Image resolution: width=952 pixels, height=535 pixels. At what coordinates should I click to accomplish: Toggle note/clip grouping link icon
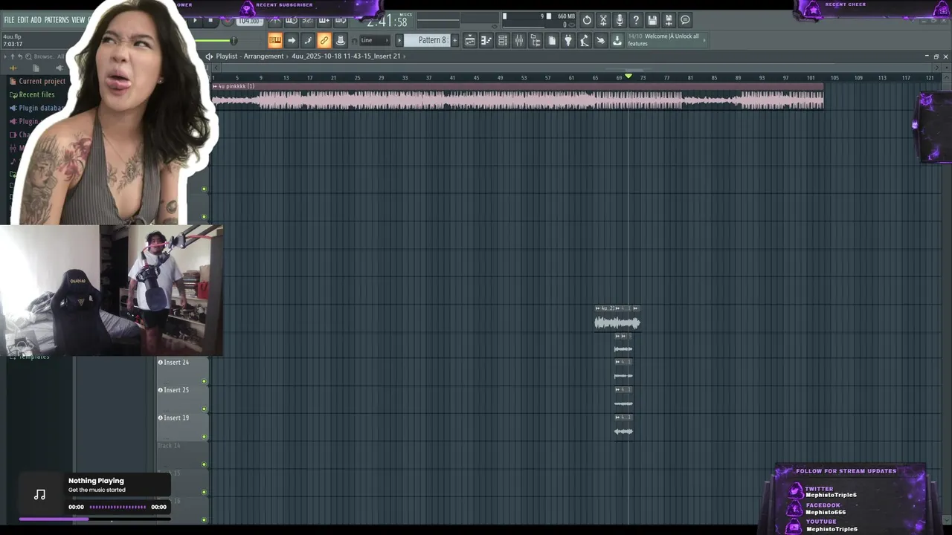click(324, 40)
